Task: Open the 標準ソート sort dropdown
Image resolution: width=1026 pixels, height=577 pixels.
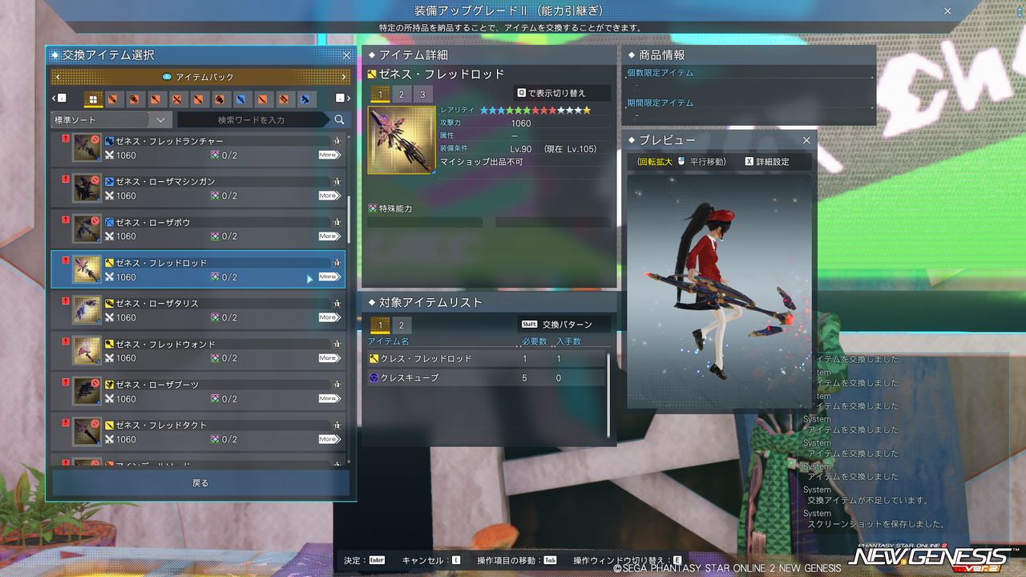Action: point(111,119)
